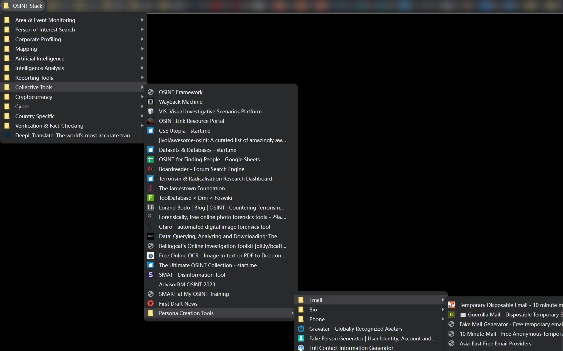Click the Guerrilla Mail green favicon
563x351 pixels.
coord(451,315)
